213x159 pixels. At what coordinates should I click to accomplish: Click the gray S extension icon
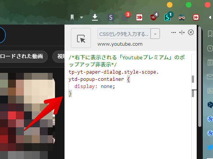[111, 17]
